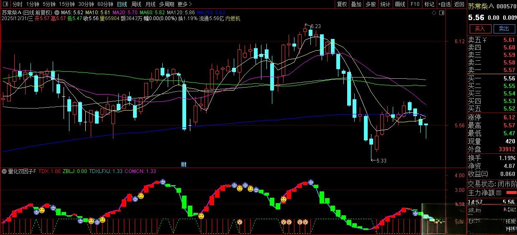
Task: Toggle the 标记 mark option
Action: coord(429,4)
